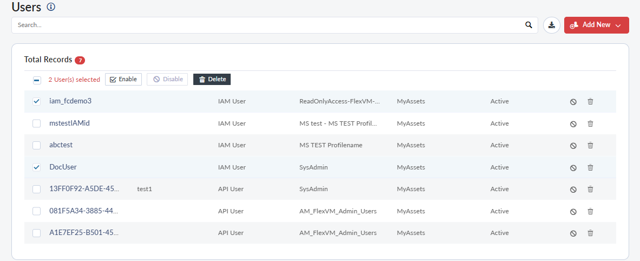Delete API user 13FF0F92-A5DE via trash icon

[590, 189]
